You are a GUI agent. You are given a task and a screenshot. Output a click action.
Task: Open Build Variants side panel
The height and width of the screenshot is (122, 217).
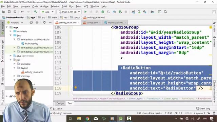click(x=2, y=76)
